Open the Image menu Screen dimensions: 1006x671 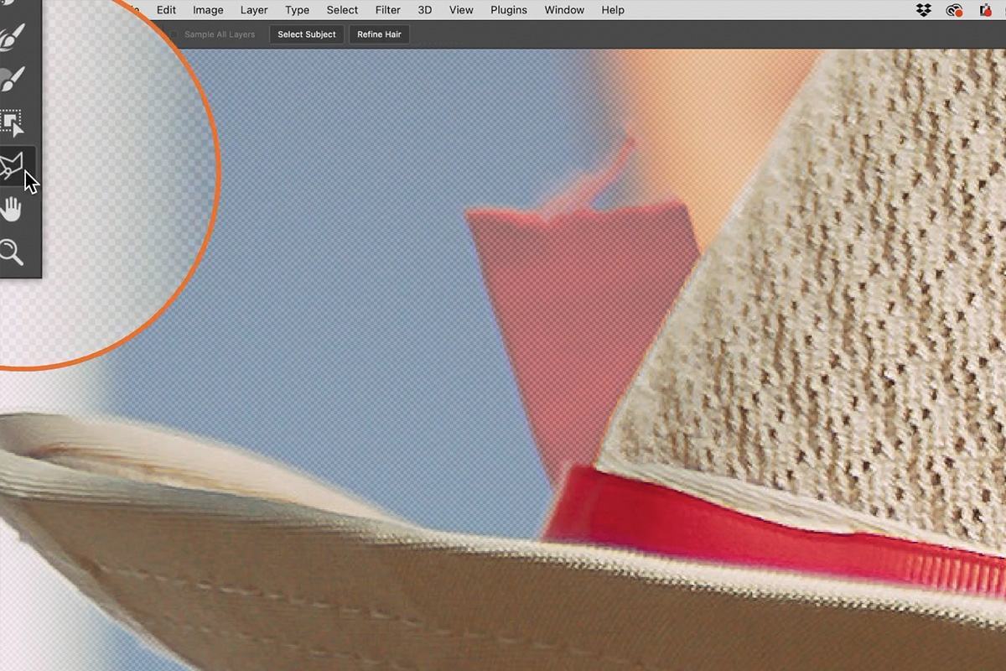click(208, 10)
